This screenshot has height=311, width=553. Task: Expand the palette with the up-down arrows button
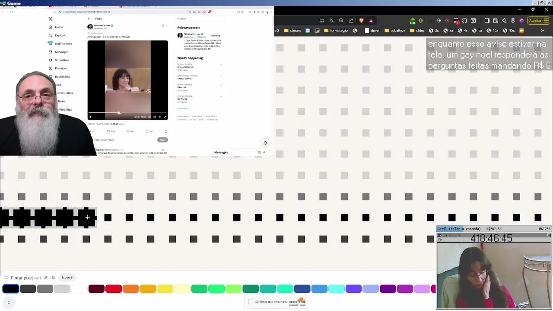pos(9,303)
